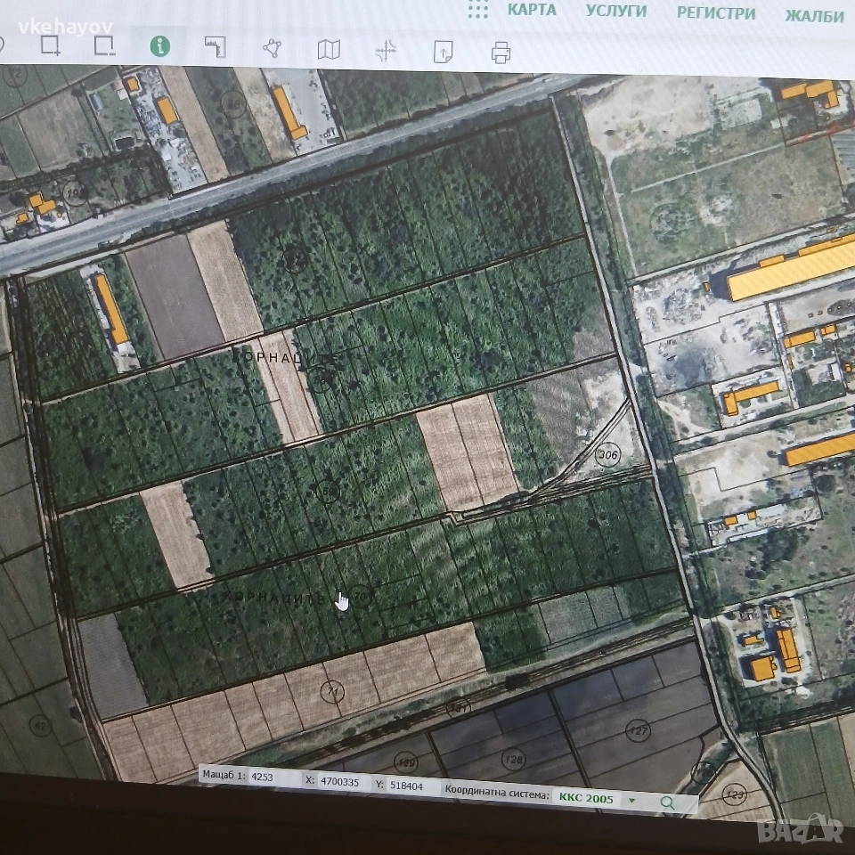Open the УСЛУГИ menu

(616, 12)
